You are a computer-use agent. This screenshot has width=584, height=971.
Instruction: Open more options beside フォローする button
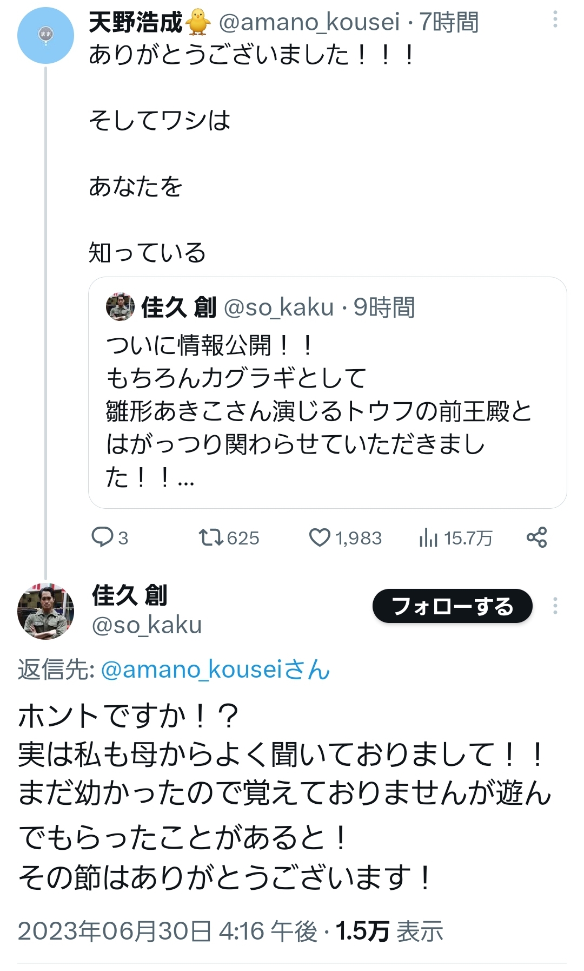[555, 606]
